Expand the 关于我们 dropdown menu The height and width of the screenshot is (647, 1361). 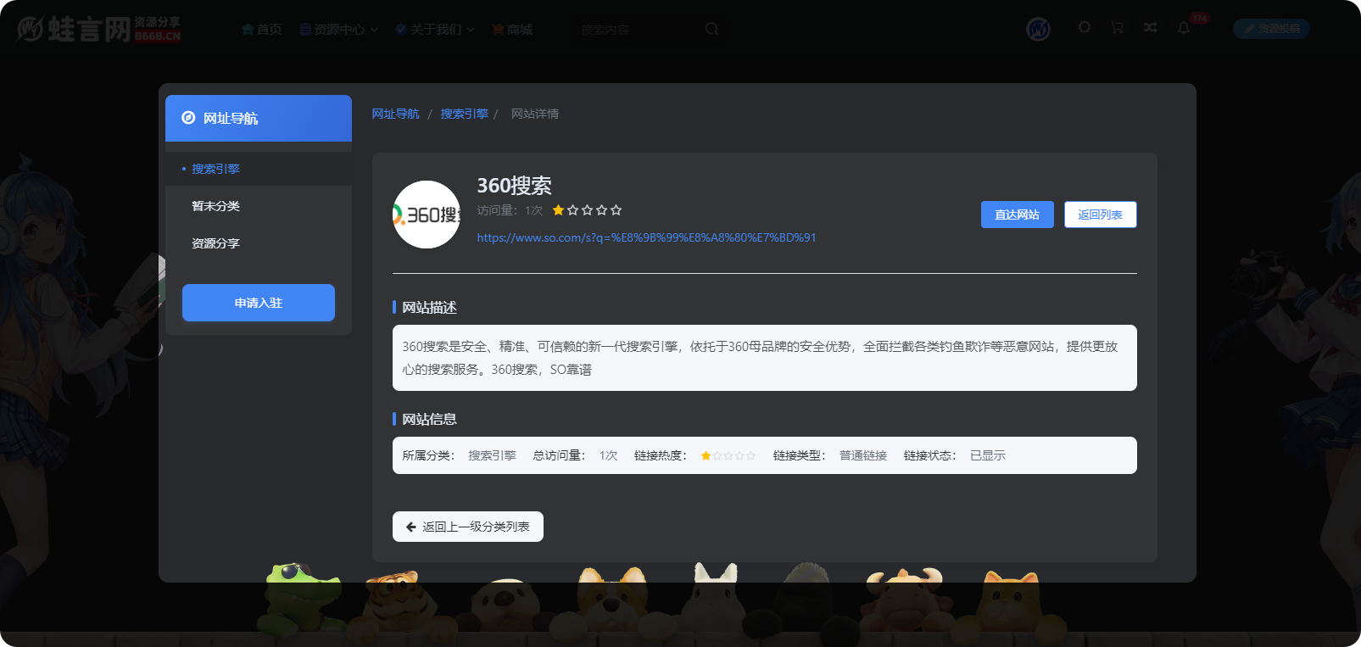(435, 30)
